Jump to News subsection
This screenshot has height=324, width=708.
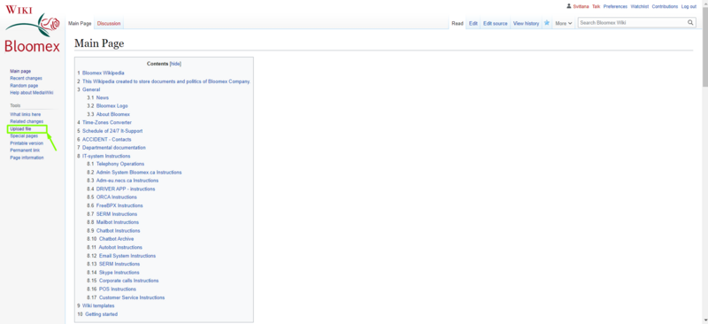(103, 97)
